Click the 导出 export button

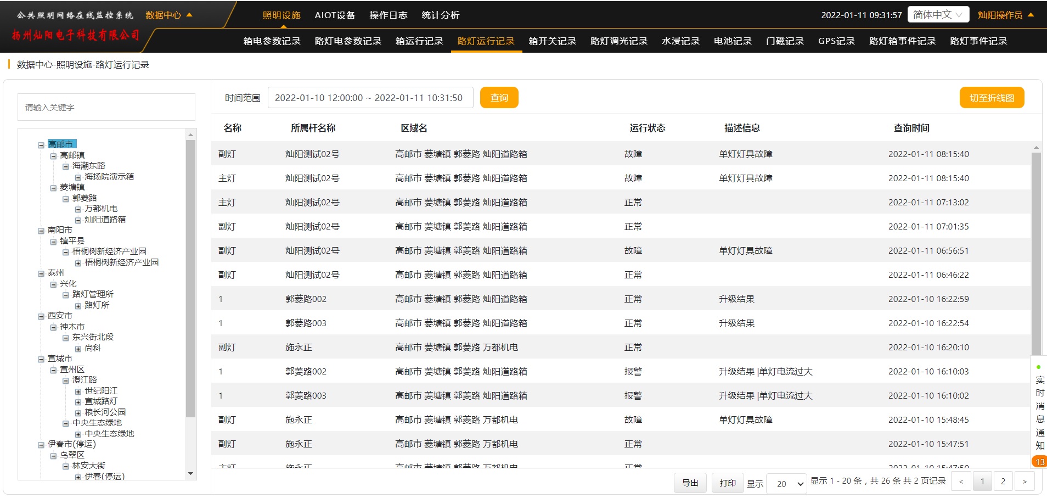tap(690, 483)
